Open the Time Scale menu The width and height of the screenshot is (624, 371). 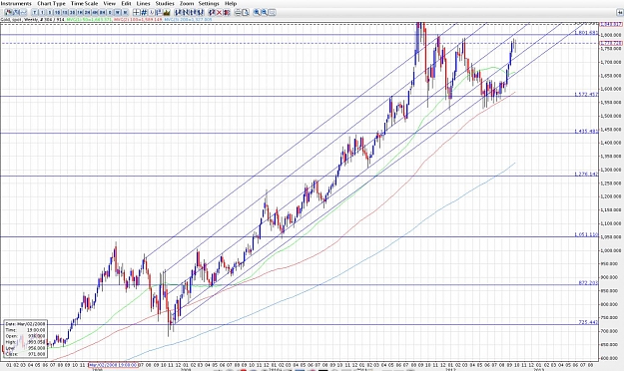tap(85, 3)
